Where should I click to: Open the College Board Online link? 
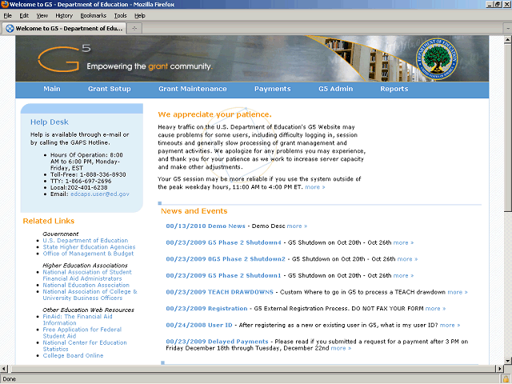pyautogui.click(x=73, y=355)
